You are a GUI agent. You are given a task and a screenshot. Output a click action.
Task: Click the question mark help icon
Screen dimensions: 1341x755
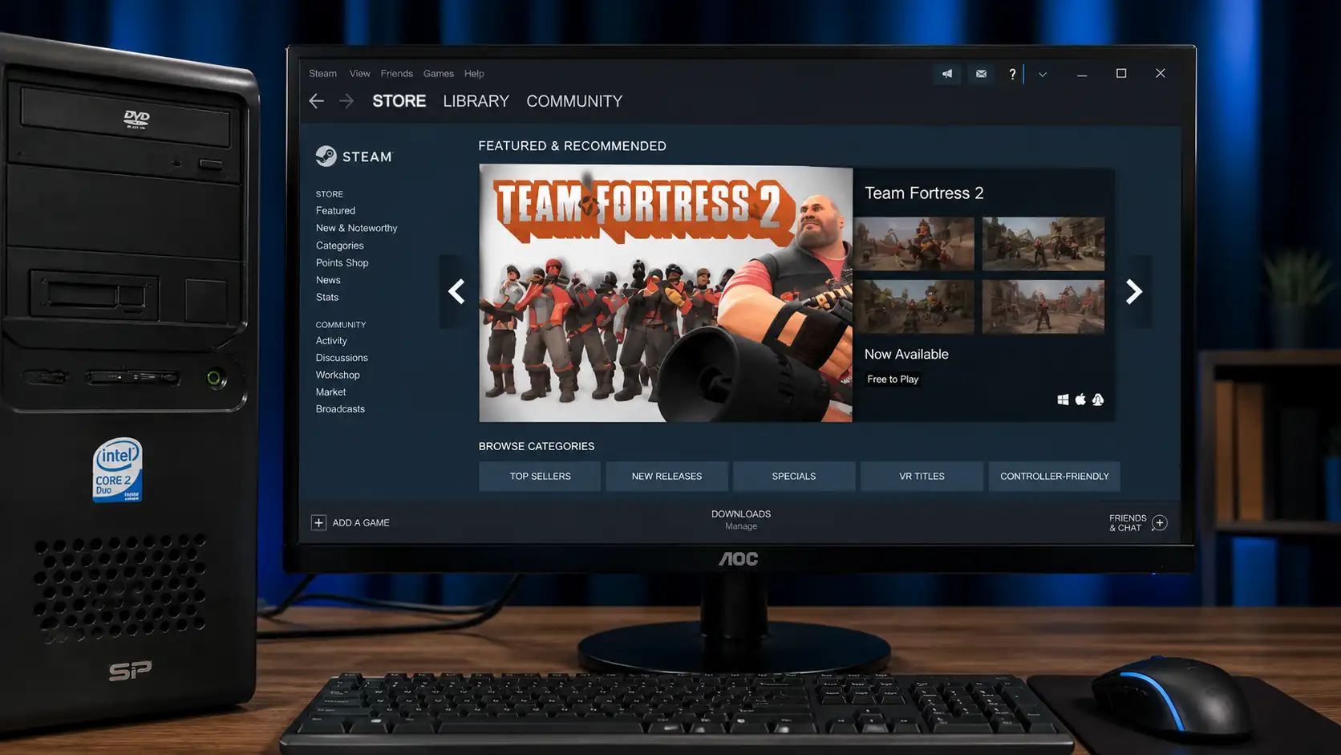click(x=1012, y=74)
